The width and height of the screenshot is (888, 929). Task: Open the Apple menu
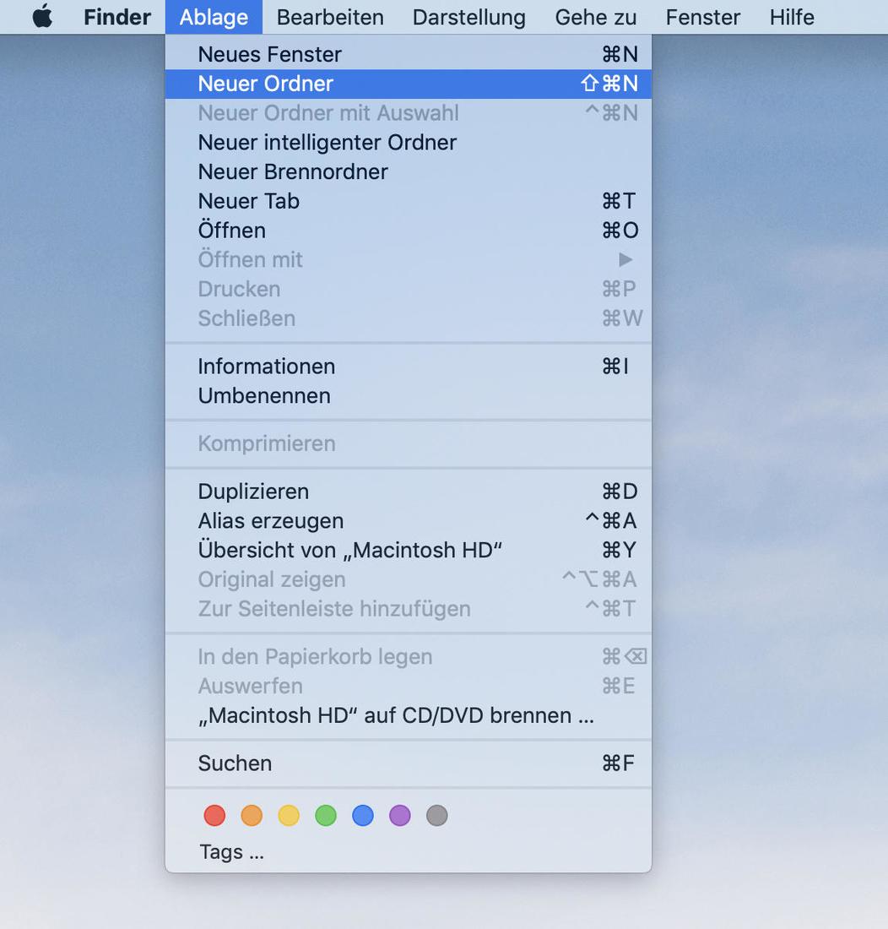point(42,17)
